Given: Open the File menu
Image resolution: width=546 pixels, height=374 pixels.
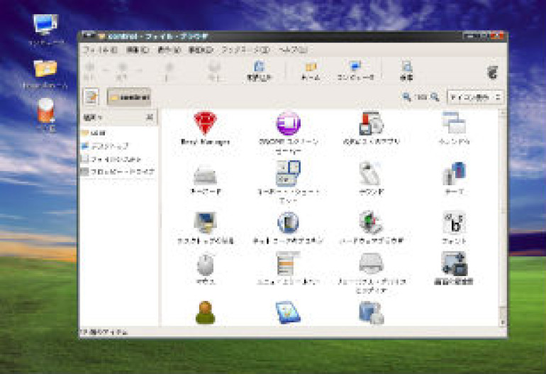Looking at the screenshot, I should click(x=99, y=50).
